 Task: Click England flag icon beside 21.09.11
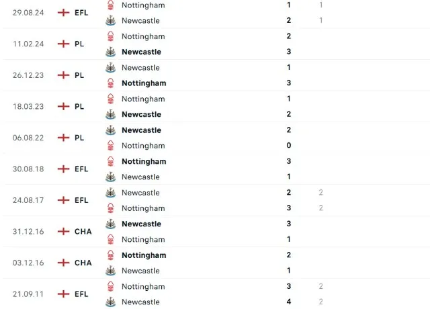[x=63, y=294]
